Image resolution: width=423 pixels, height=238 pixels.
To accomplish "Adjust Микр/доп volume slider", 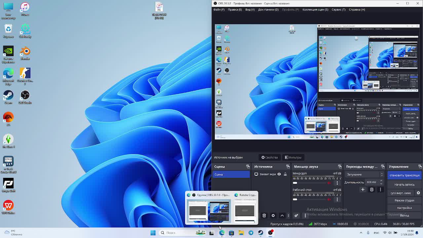I will (x=309, y=183).
